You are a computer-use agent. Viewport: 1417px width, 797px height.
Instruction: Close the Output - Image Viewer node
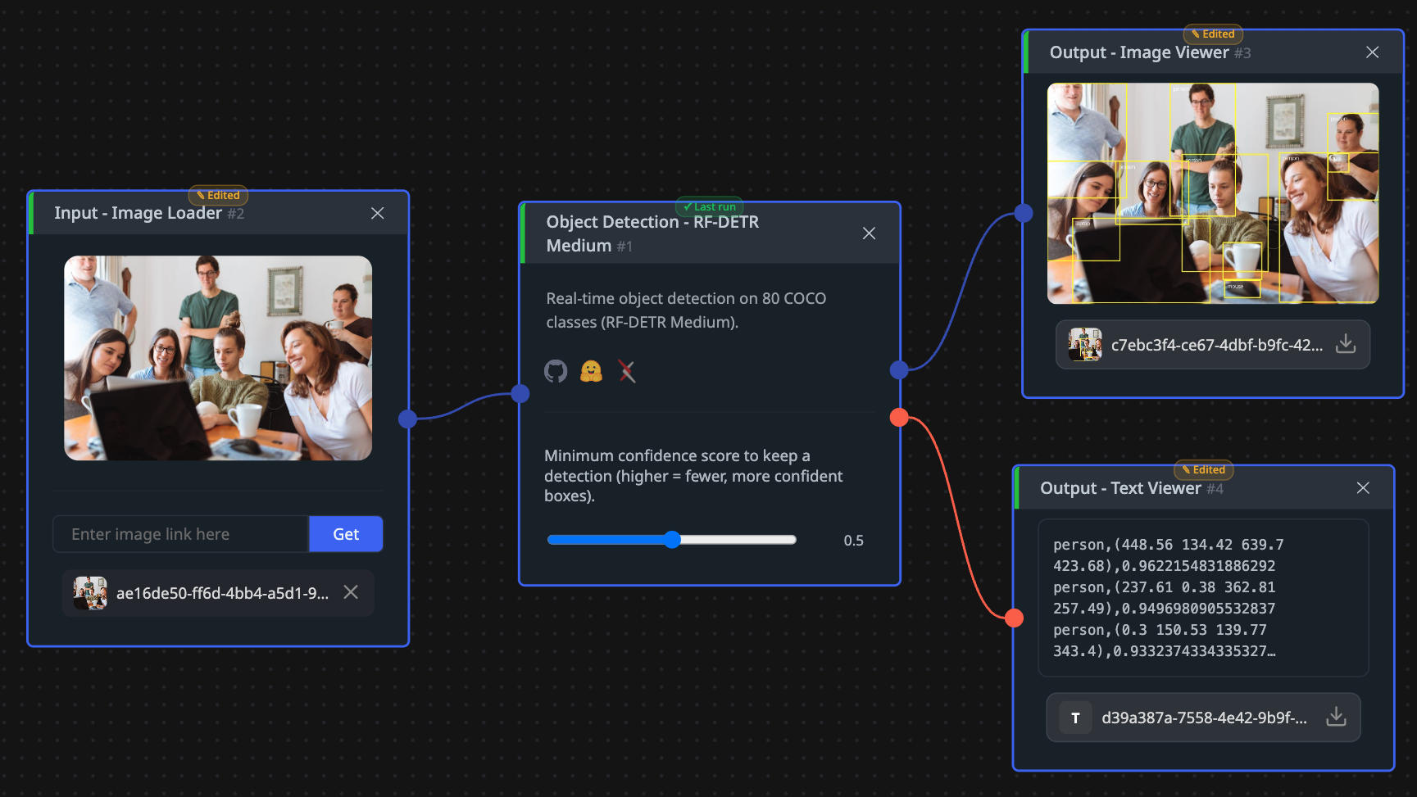[x=1373, y=52]
